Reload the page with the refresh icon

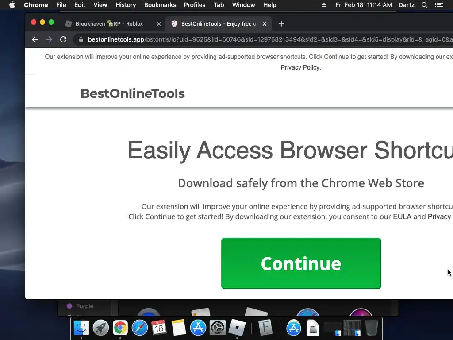63,39
